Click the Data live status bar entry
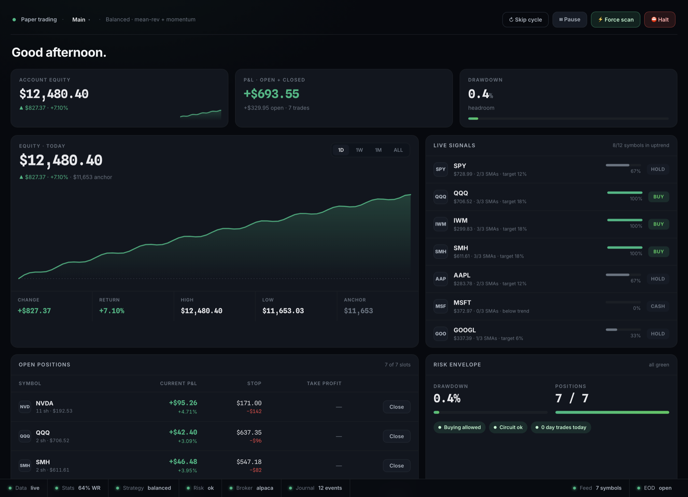The height and width of the screenshot is (497, 688). 24,488
